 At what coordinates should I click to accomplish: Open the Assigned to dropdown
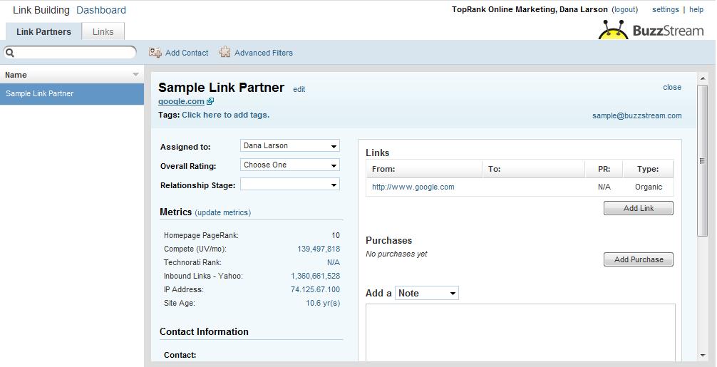[290, 146]
